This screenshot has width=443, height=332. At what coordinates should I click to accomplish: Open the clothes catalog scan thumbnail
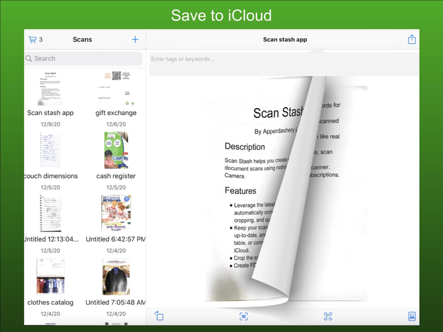[x=50, y=277]
